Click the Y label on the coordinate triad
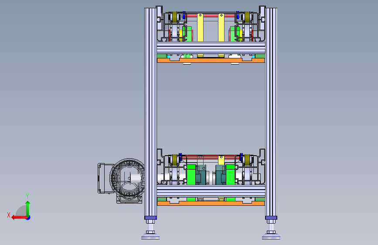This screenshot has width=378, height=245. (27, 196)
